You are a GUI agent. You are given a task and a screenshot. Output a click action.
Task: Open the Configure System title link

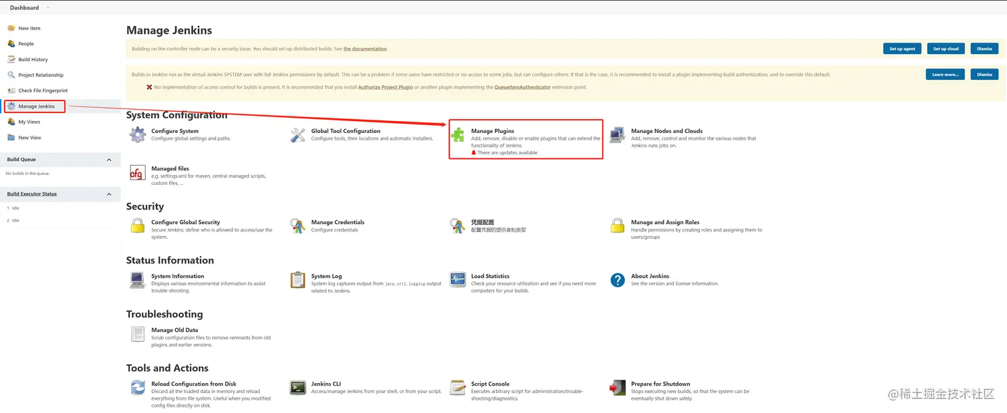click(x=175, y=131)
